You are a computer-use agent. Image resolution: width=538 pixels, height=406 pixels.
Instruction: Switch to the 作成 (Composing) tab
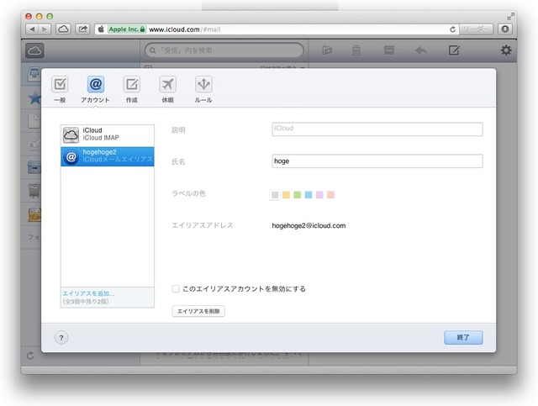(132, 89)
